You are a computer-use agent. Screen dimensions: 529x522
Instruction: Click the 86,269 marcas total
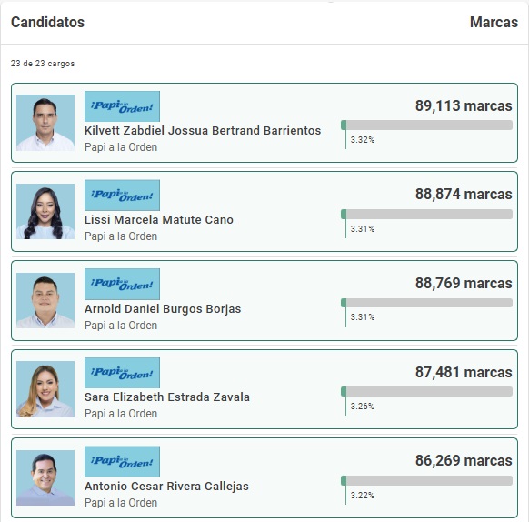tap(464, 460)
